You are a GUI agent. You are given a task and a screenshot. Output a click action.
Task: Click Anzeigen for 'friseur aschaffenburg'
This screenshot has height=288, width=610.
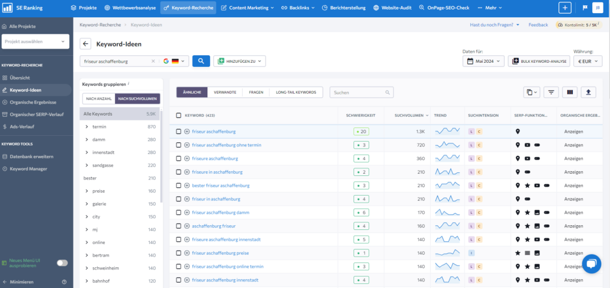[574, 132]
